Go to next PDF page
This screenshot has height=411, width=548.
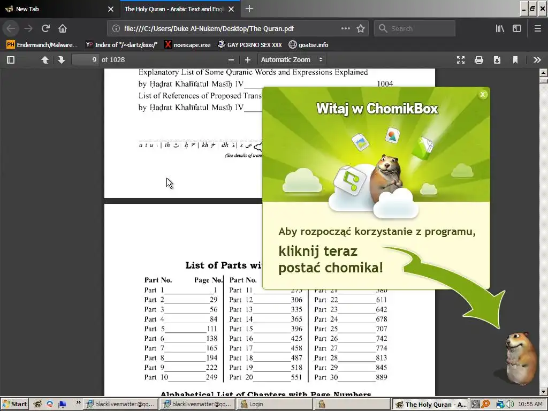coord(62,60)
